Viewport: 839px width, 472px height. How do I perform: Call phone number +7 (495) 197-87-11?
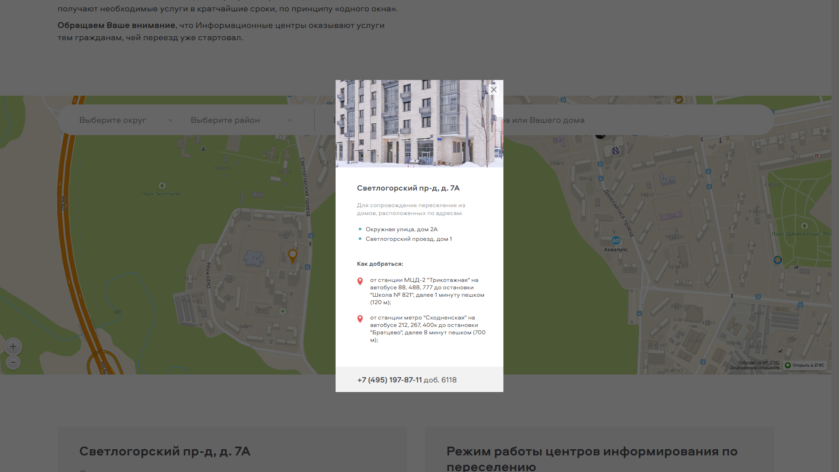click(389, 380)
